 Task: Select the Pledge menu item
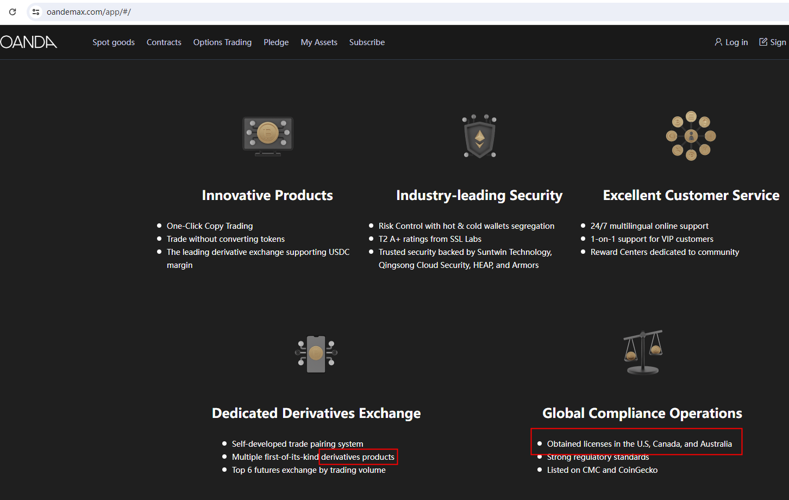point(276,42)
